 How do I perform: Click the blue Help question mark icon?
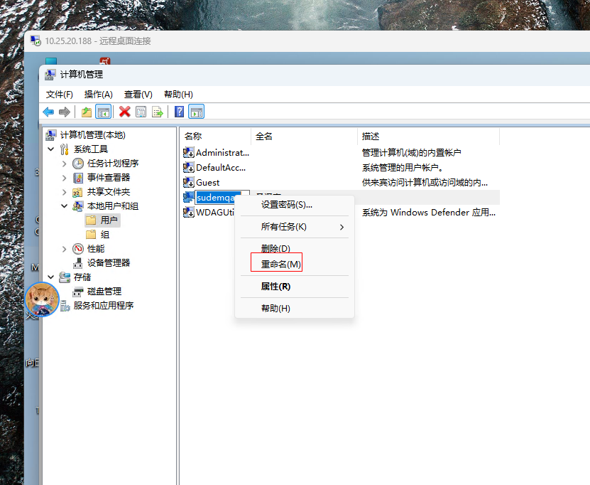click(179, 112)
